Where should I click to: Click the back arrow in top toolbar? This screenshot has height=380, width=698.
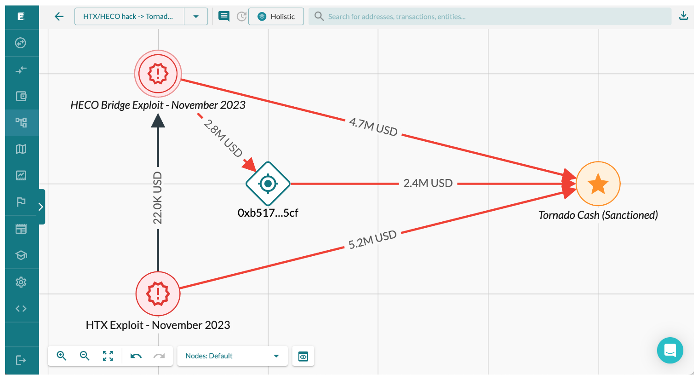coord(59,17)
